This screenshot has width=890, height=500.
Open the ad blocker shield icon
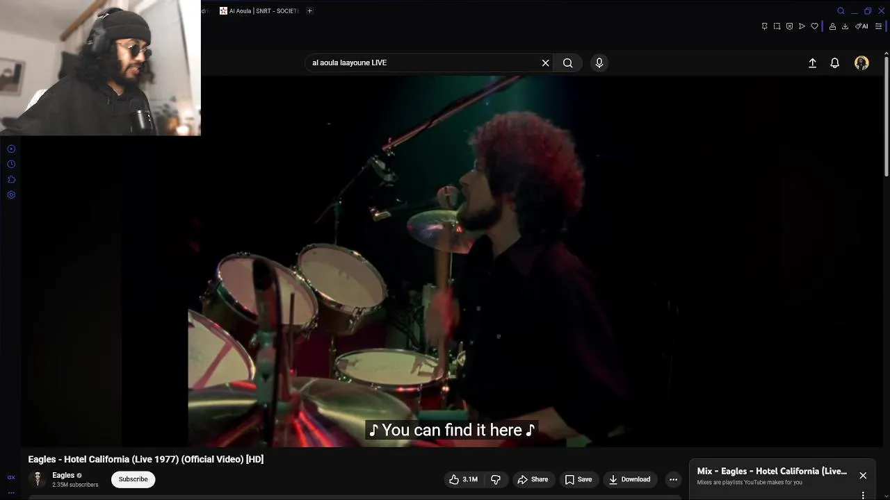tap(789, 26)
